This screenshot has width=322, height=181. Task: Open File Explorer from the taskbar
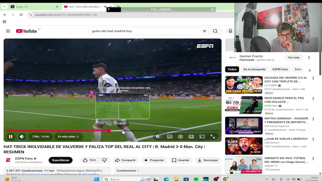point(176,179)
